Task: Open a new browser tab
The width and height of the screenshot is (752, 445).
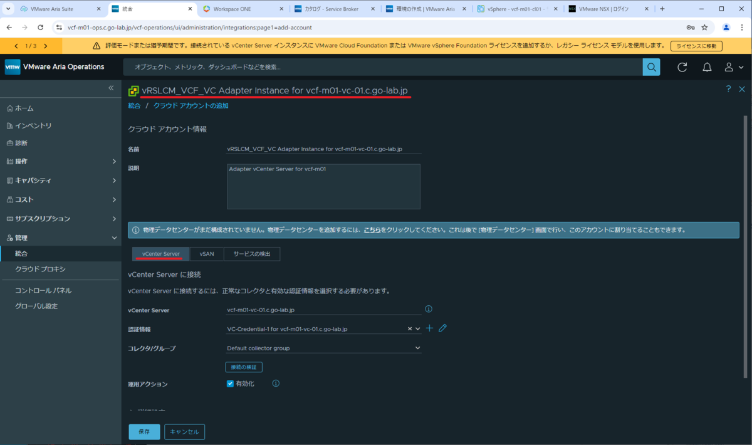Action: click(x=662, y=9)
